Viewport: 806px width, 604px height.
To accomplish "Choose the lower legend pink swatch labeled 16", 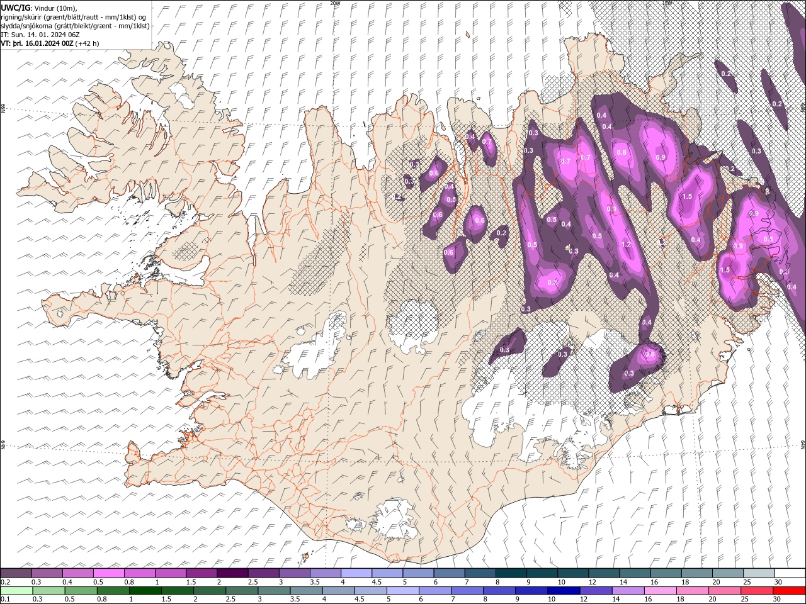I will (660, 591).
